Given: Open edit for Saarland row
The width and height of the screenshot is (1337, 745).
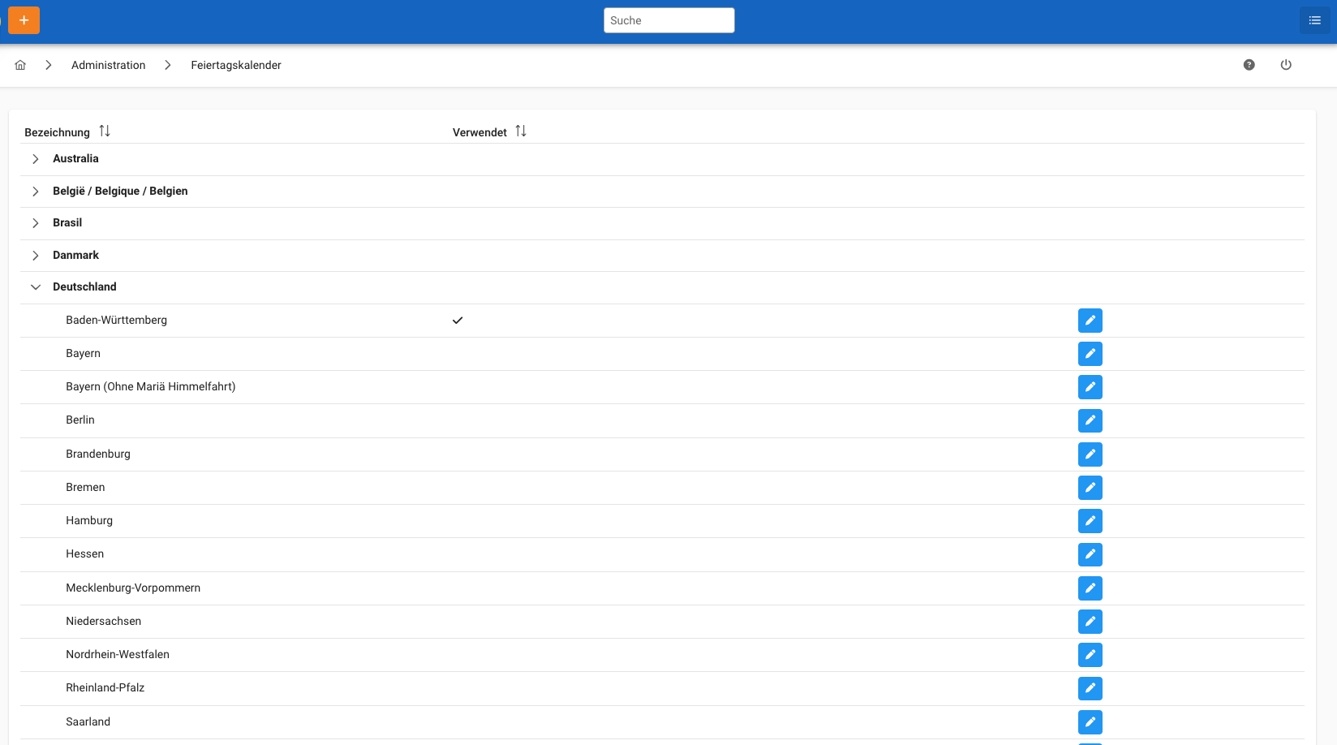Looking at the screenshot, I should point(1090,721).
